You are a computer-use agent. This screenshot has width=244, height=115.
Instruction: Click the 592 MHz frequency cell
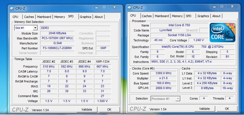[66, 66]
